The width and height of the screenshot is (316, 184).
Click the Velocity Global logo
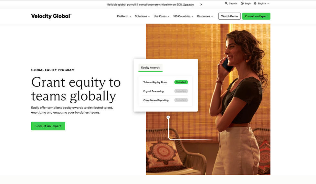(51, 16)
